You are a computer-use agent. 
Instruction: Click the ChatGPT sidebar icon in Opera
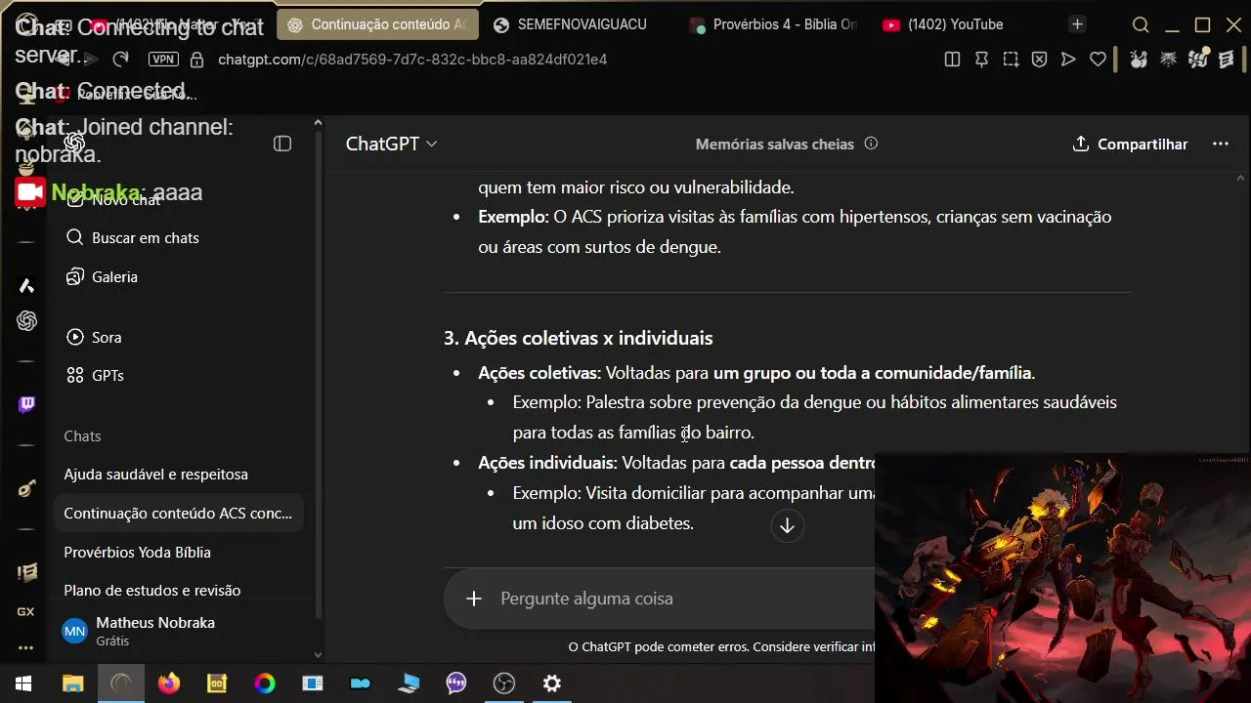pyautogui.click(x=26, y=320)
